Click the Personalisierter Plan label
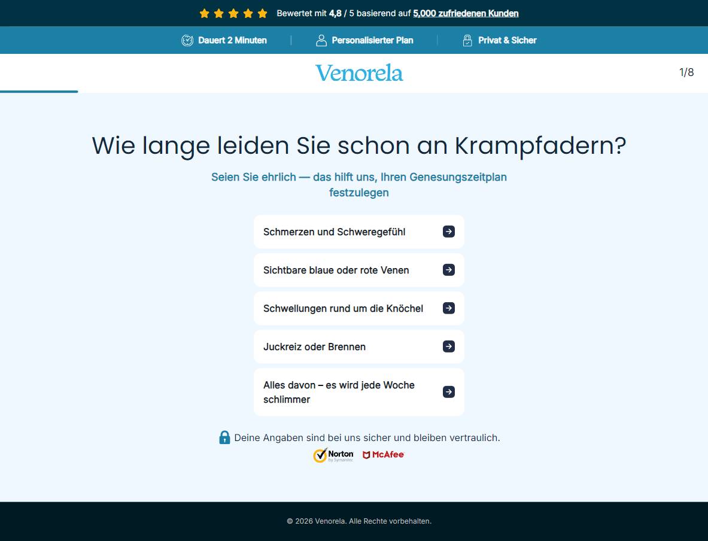 click(x=372, y=40)
